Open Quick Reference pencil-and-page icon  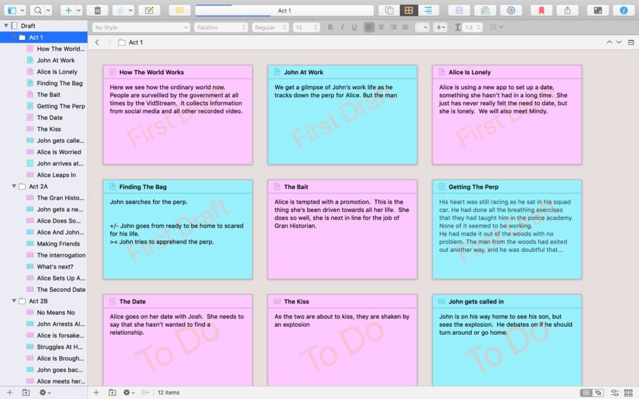(149, 11)
